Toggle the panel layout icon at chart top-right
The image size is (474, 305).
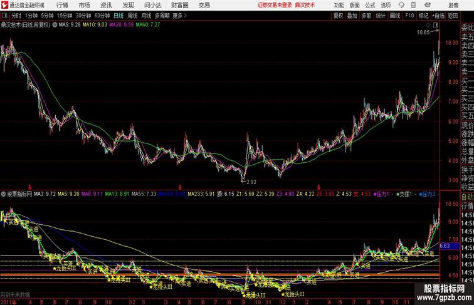tap(435, 25)
